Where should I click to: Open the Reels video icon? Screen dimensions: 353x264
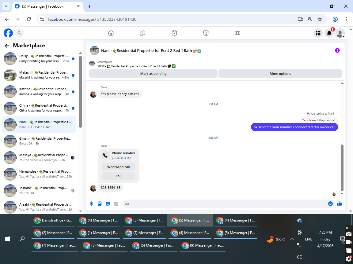coord(174,33)
